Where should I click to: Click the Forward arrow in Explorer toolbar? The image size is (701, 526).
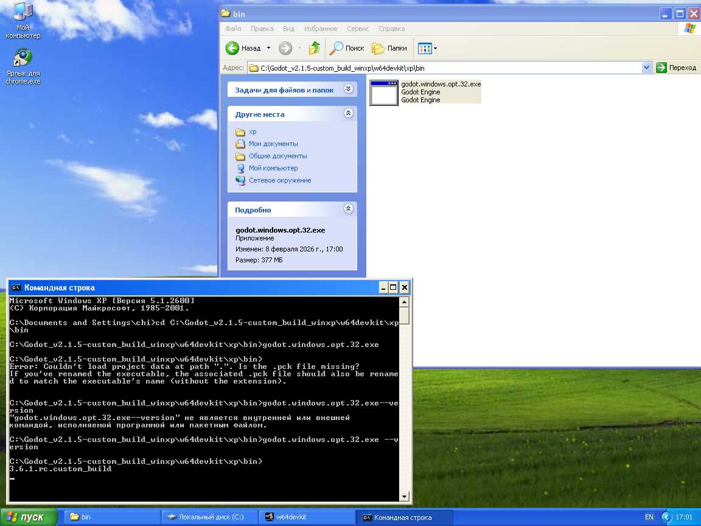pos(285,48)
